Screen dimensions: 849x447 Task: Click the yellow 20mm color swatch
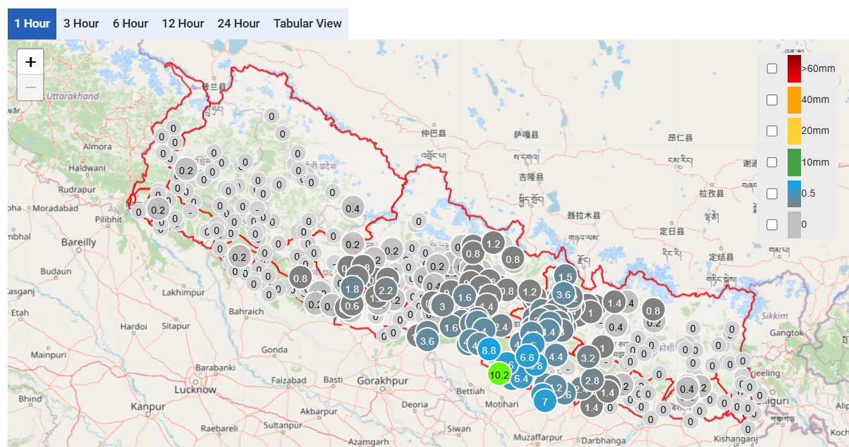coord(794,131)
